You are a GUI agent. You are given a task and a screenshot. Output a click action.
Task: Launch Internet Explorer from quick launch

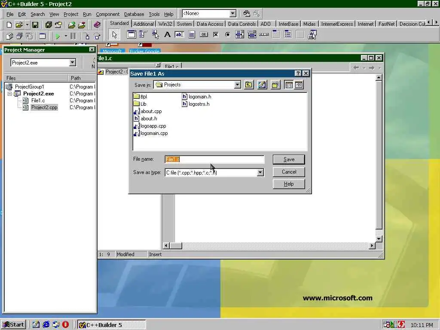pos(46,325)
